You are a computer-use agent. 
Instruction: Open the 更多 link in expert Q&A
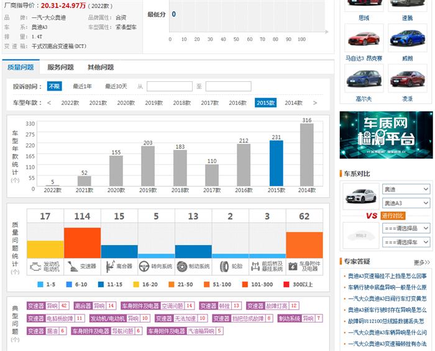(422, 262)
